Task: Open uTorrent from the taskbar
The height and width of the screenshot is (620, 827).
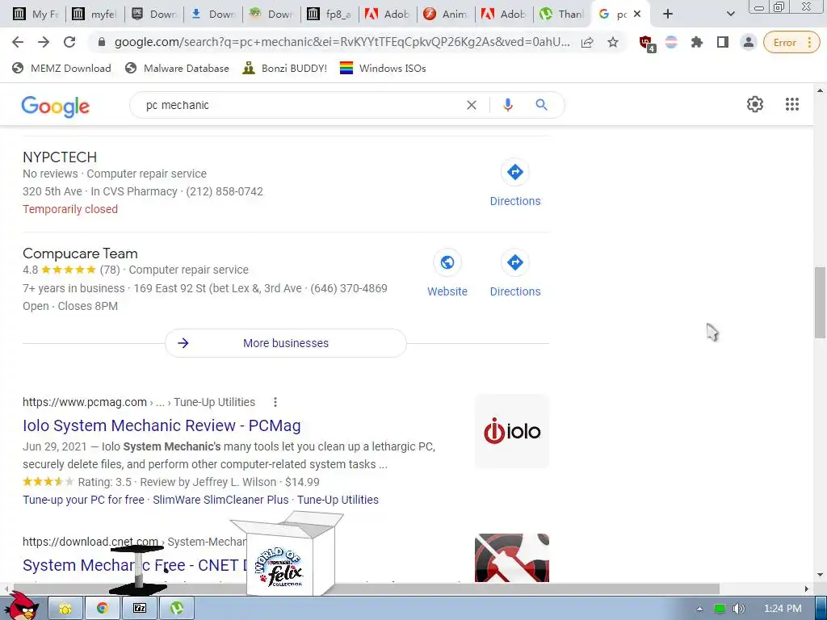Action: pyautogui.click(x=177, y=609)
